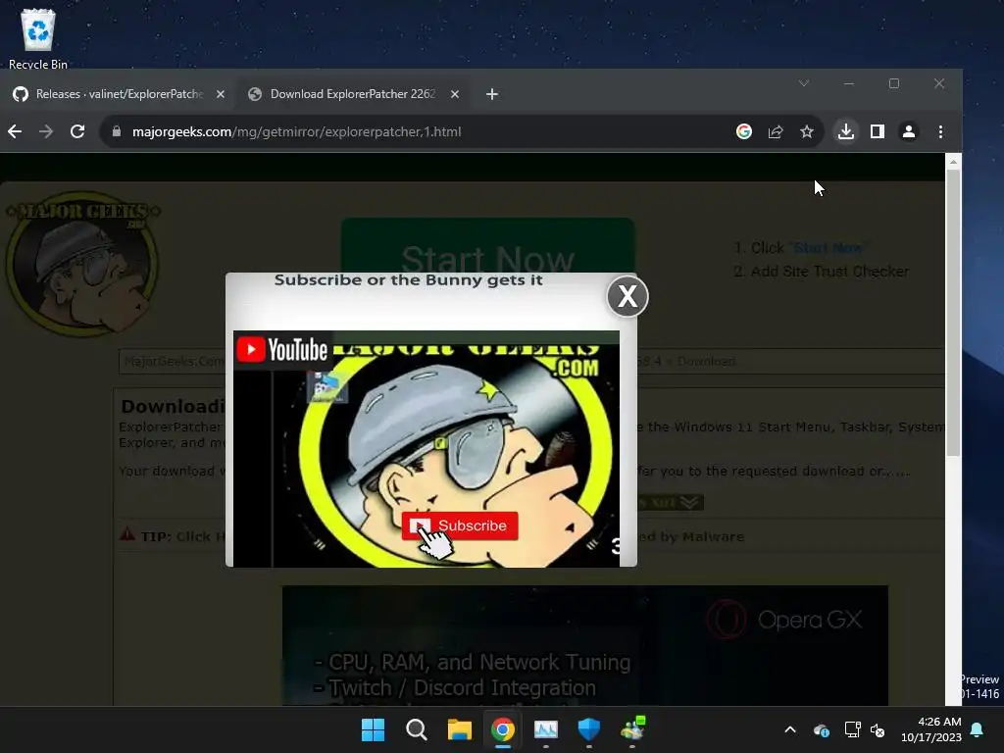1004x753 pixels.
Task: Close the Subscribe popup with the X button
Action: 627,296
